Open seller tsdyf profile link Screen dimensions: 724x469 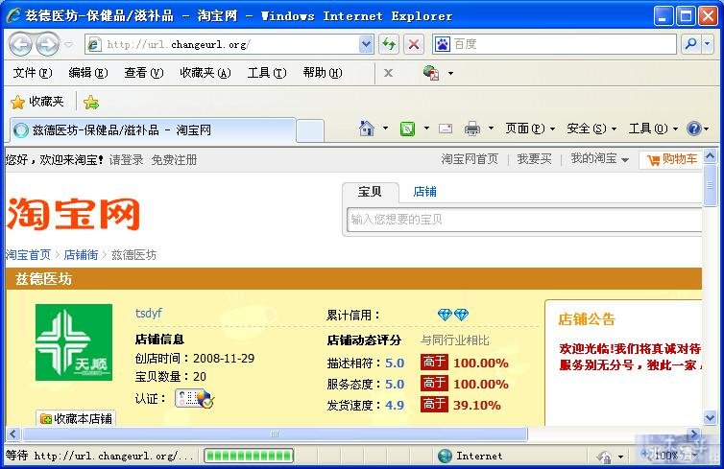148,313
